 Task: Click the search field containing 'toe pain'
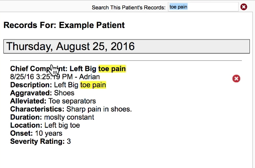203,7
